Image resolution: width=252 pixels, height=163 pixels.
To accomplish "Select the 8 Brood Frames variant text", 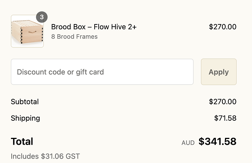I will [74, 36].
